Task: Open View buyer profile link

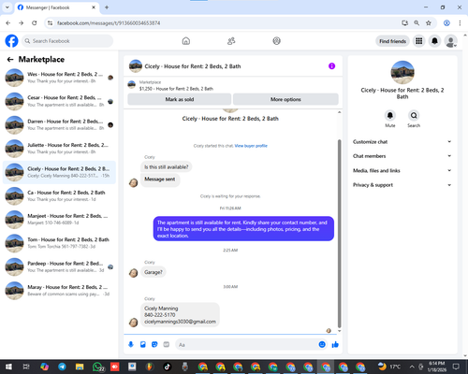Action: [251, 146]
